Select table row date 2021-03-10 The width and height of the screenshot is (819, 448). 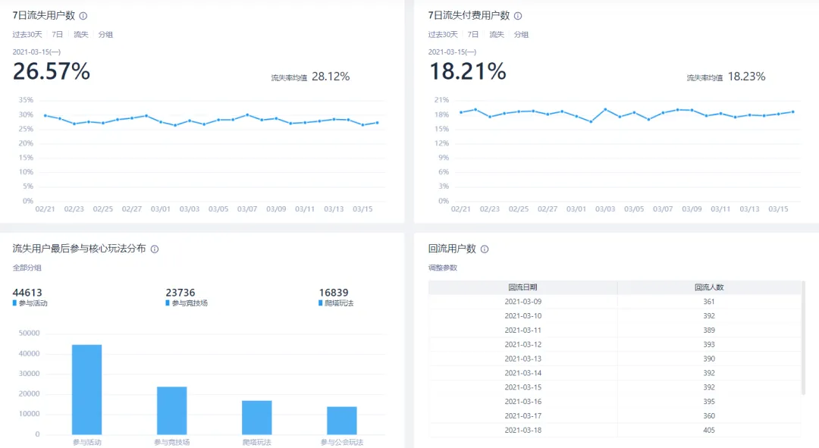(x=522, y=316)
